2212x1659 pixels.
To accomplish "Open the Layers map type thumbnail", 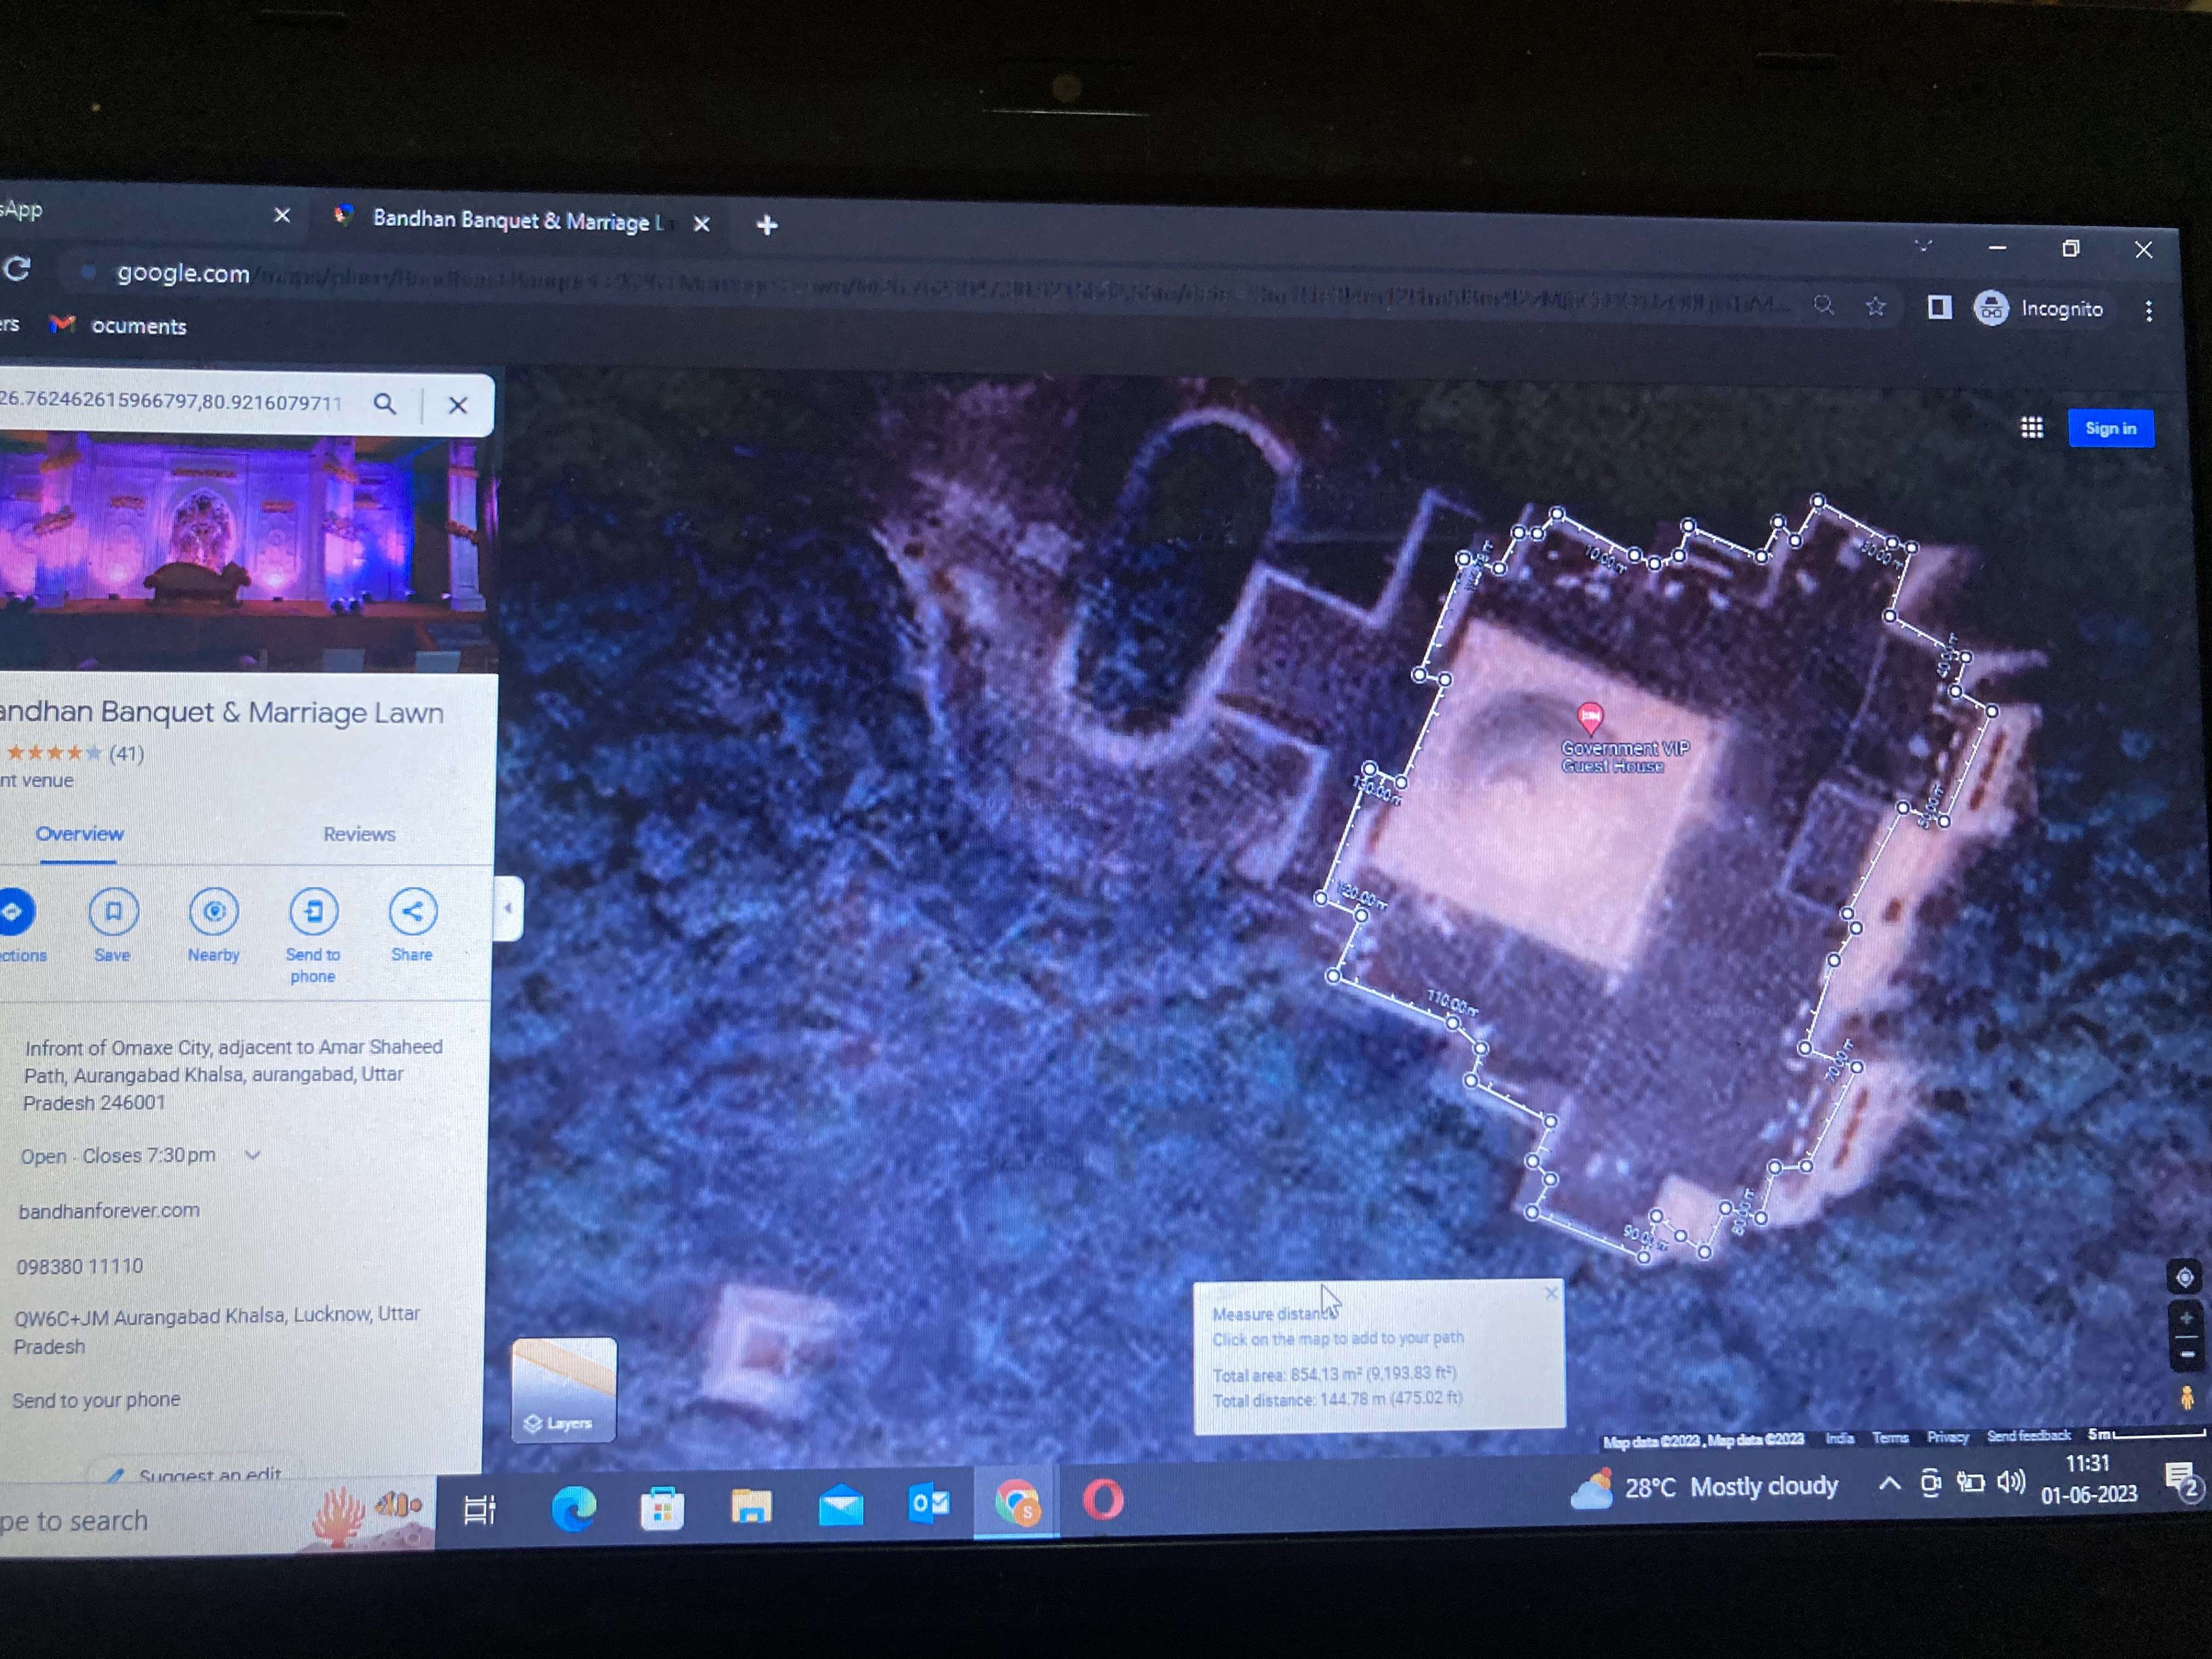I will (x=564, y=1389).
